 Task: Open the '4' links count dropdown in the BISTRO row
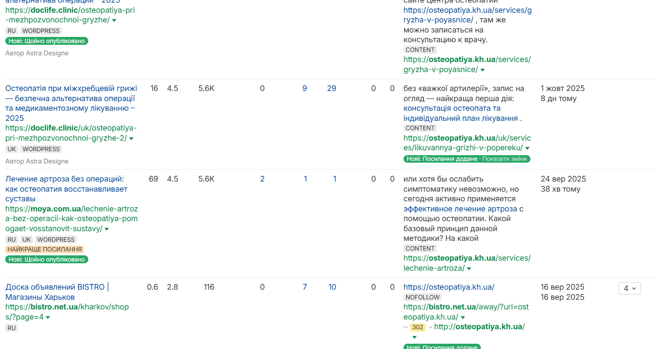[x=630, y=288]
